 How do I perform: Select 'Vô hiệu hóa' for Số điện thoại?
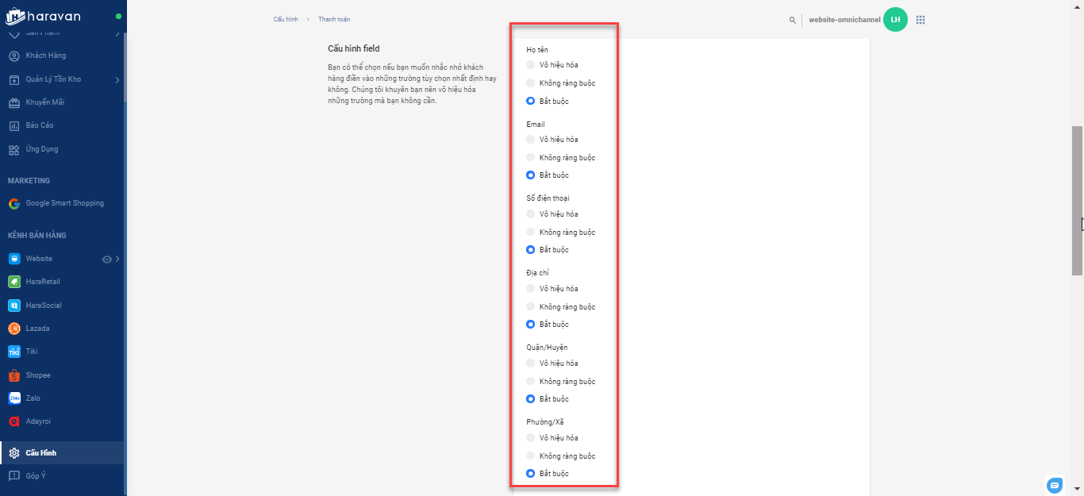531,214
